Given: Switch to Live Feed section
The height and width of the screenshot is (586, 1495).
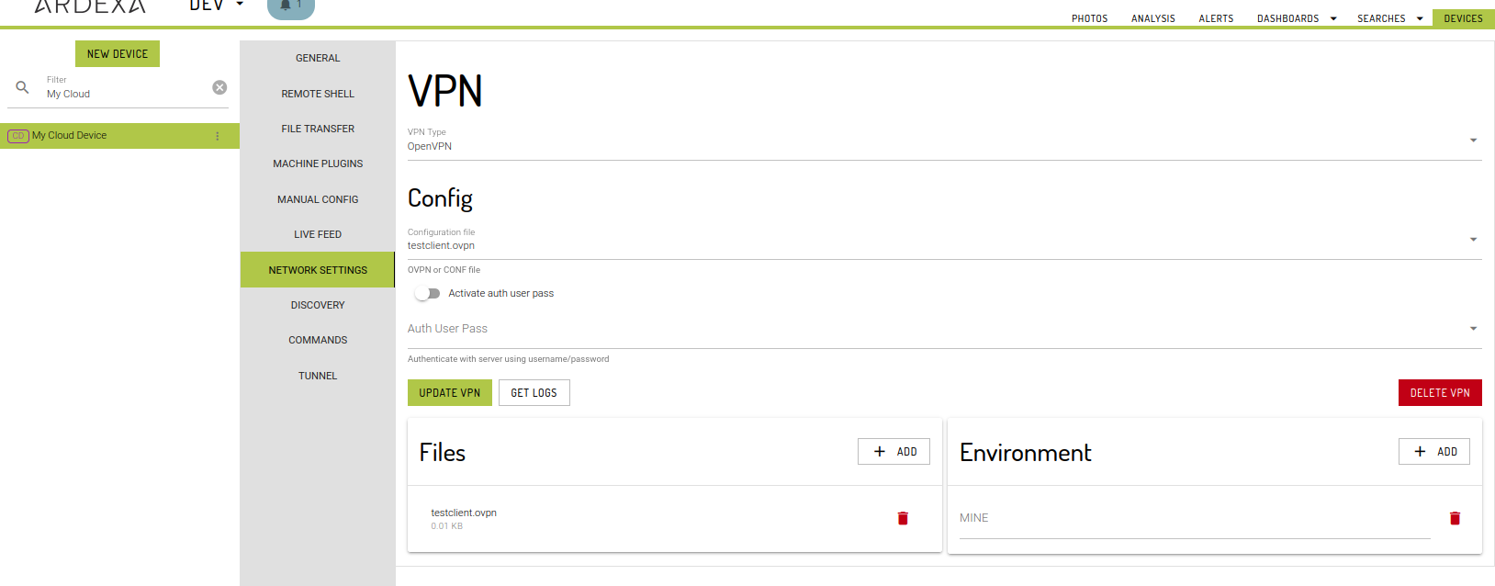Looking at the screenshot, I should point(318,234).
